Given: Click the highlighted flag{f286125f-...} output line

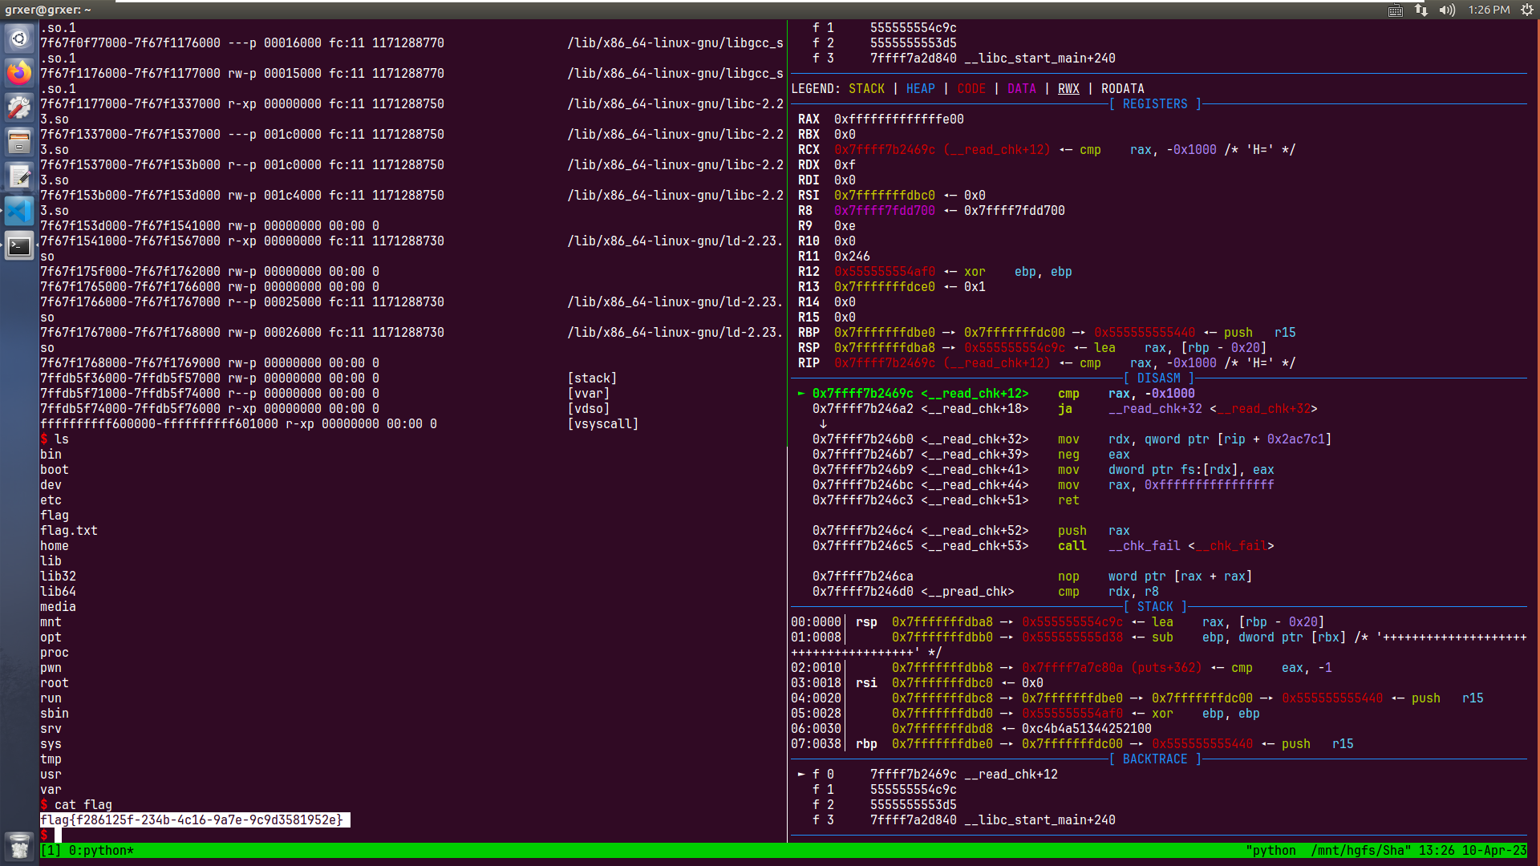Looking at the screenshot, I should (195, 820).
